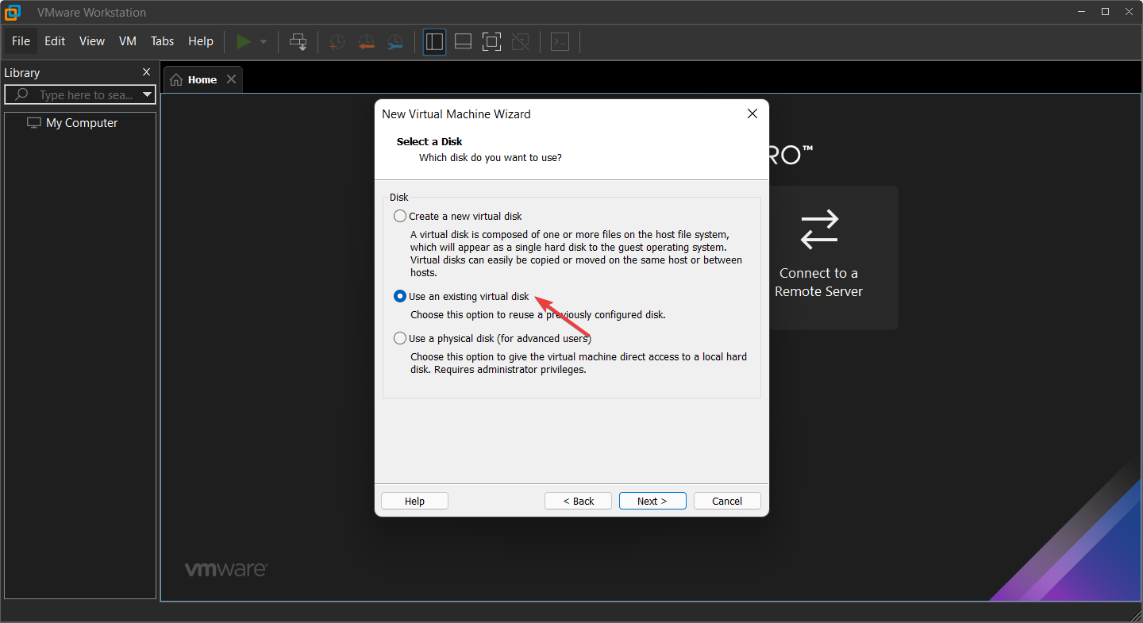Select Use an existing virtual disk option
The height and width of the screenshot is (623, 1143).
(461, 296)
